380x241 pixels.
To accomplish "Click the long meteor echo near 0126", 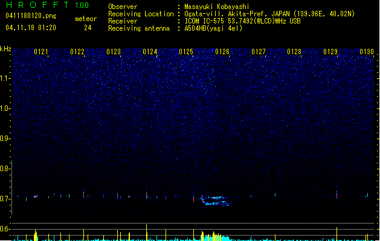I will point(216,201).
